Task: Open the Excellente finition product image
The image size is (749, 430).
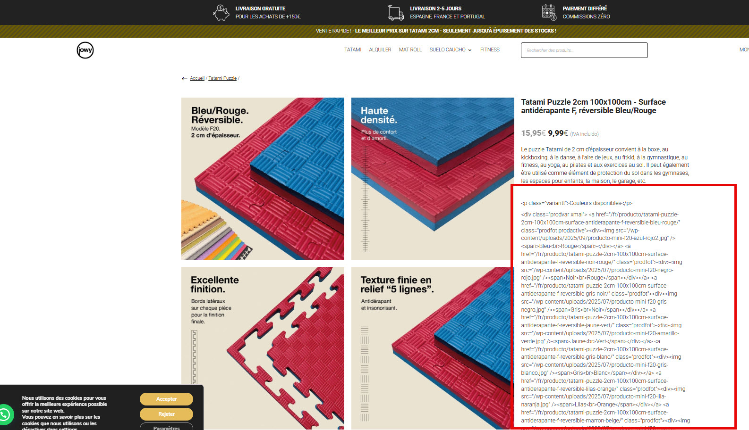Action: pyautogui.click(x=263, y=348)
